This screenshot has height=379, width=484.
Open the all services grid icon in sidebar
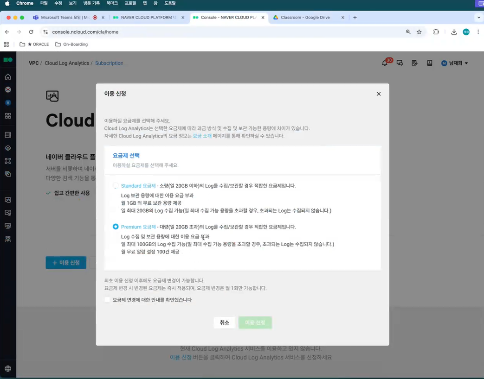pyautogui.click(x=8, y=116)
